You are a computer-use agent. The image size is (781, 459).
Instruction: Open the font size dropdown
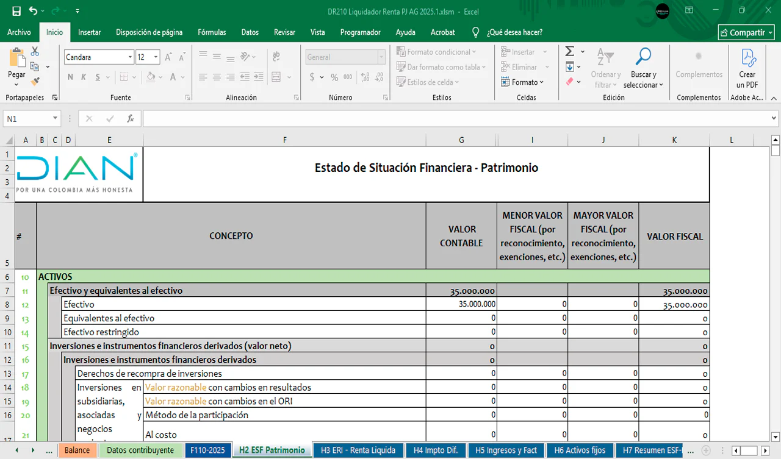coord(156,57)
